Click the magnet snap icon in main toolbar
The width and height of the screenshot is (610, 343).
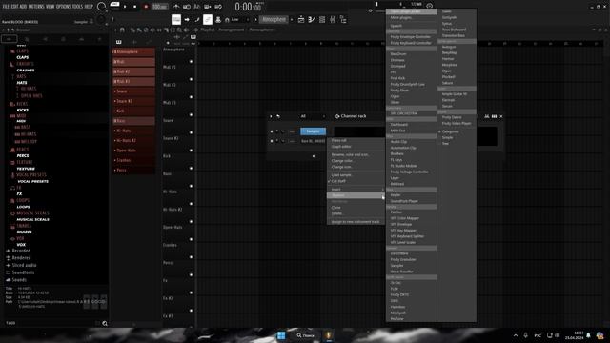coord(227,19)
